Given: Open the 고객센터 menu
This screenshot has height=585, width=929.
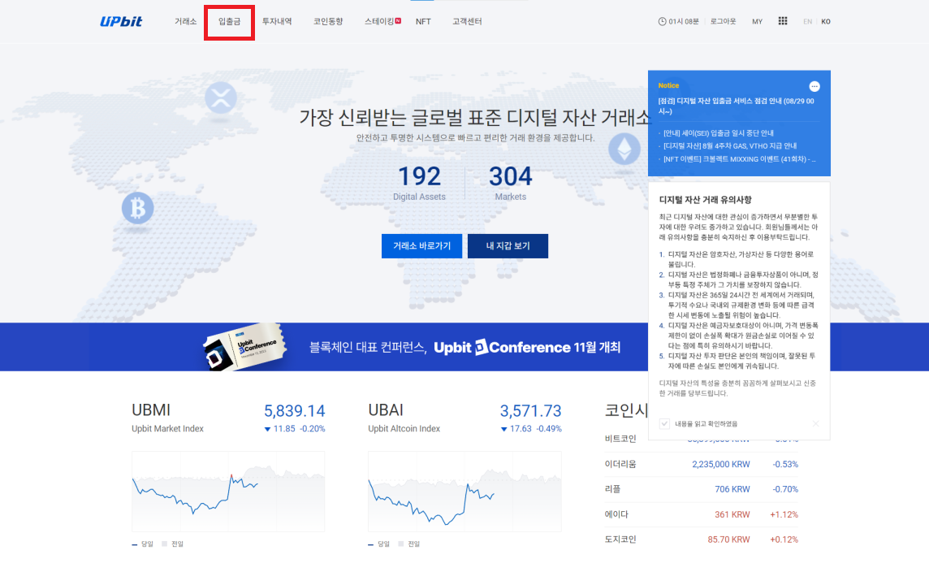Looking at the screenshot, I should pos(467,21).
